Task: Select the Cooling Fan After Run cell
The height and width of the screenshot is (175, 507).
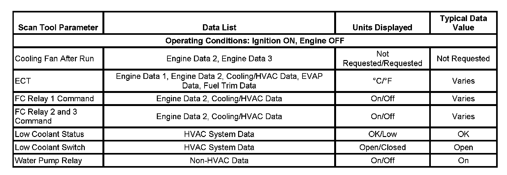Action: tap(54, 59)
